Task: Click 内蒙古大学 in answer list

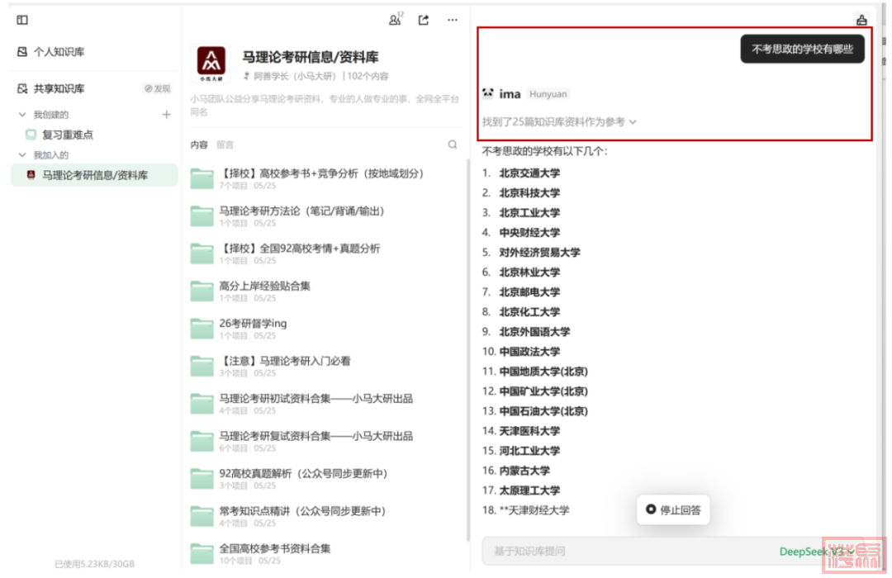Action: pos(524,471)
